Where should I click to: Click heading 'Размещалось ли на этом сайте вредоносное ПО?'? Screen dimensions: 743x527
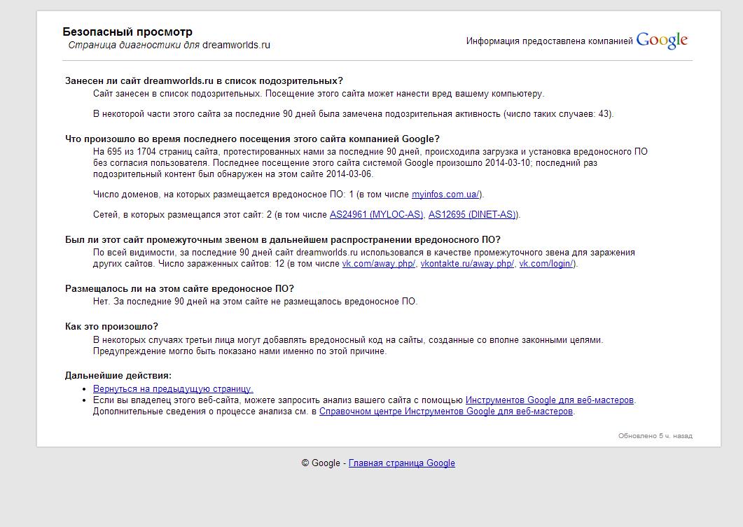(x=179, y=289)
